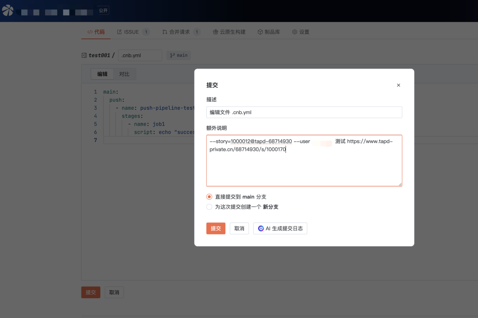Click inside the 额外说明 text area
This screenshot has height=318, width=478.
click(x=304, y=168)
